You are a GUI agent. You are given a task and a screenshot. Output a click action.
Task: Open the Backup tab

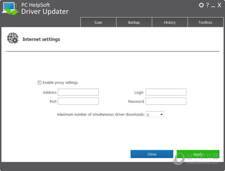click(x=134, y=22)
